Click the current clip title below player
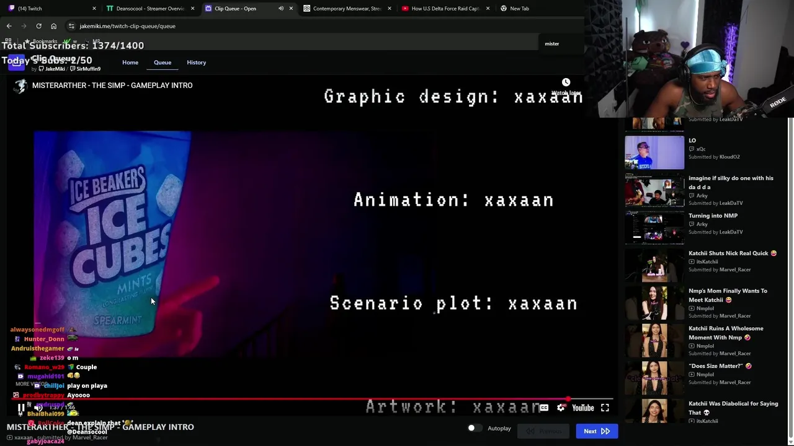 (x=100, y=427)
